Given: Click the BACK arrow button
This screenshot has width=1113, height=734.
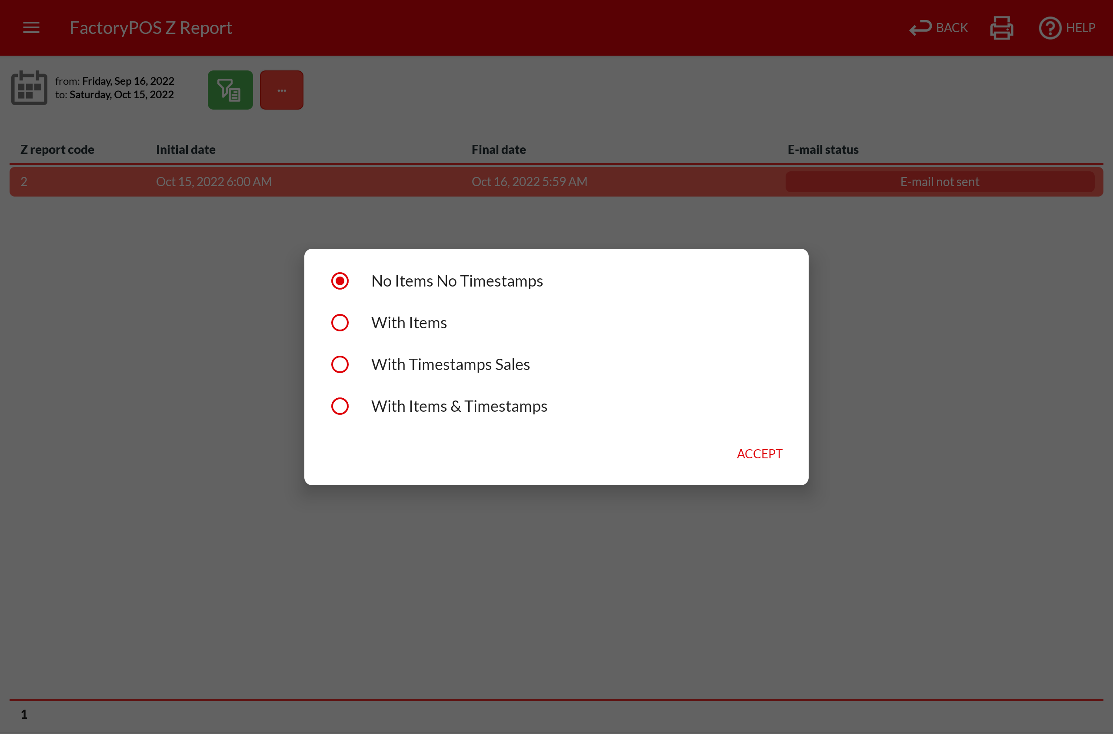Looking at the screenshot, I should click(938, 28).
